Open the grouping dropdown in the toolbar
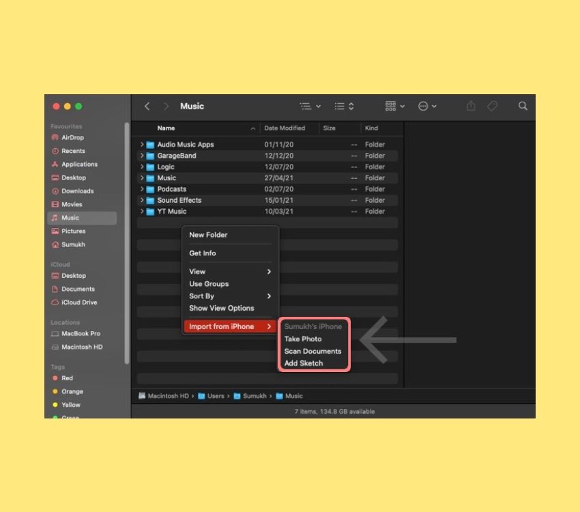The width and height of the screenshot is (580, 512). pos(394,106)
